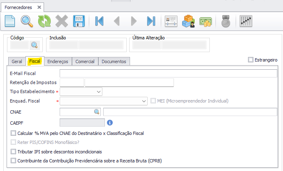The image size is (283, 171).
Task: Click the save floppy disk icon
Action: click(79, 21)
